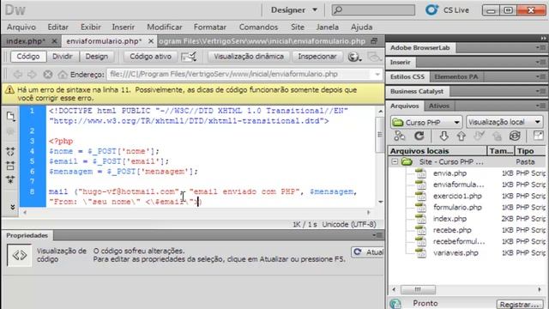Click the Get files down arrow icon
Screen dimensions: 549x309
click(x=443, y=136)
